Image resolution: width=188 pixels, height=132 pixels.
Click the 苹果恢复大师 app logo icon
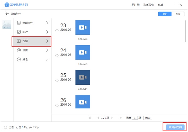tap(7, 5)
